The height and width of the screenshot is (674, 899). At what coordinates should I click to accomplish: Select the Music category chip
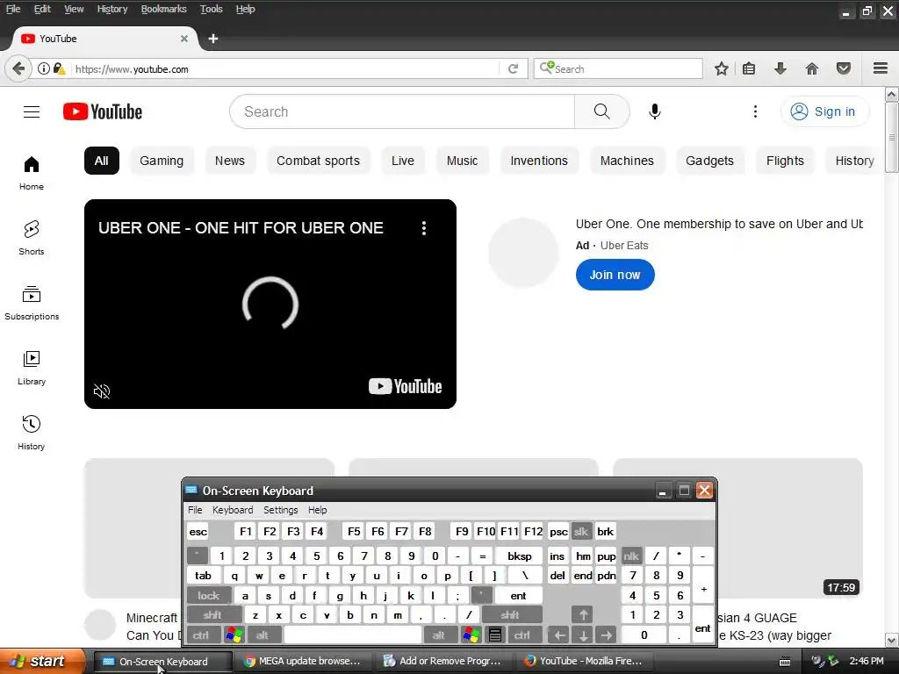click(x=462, y=161)
